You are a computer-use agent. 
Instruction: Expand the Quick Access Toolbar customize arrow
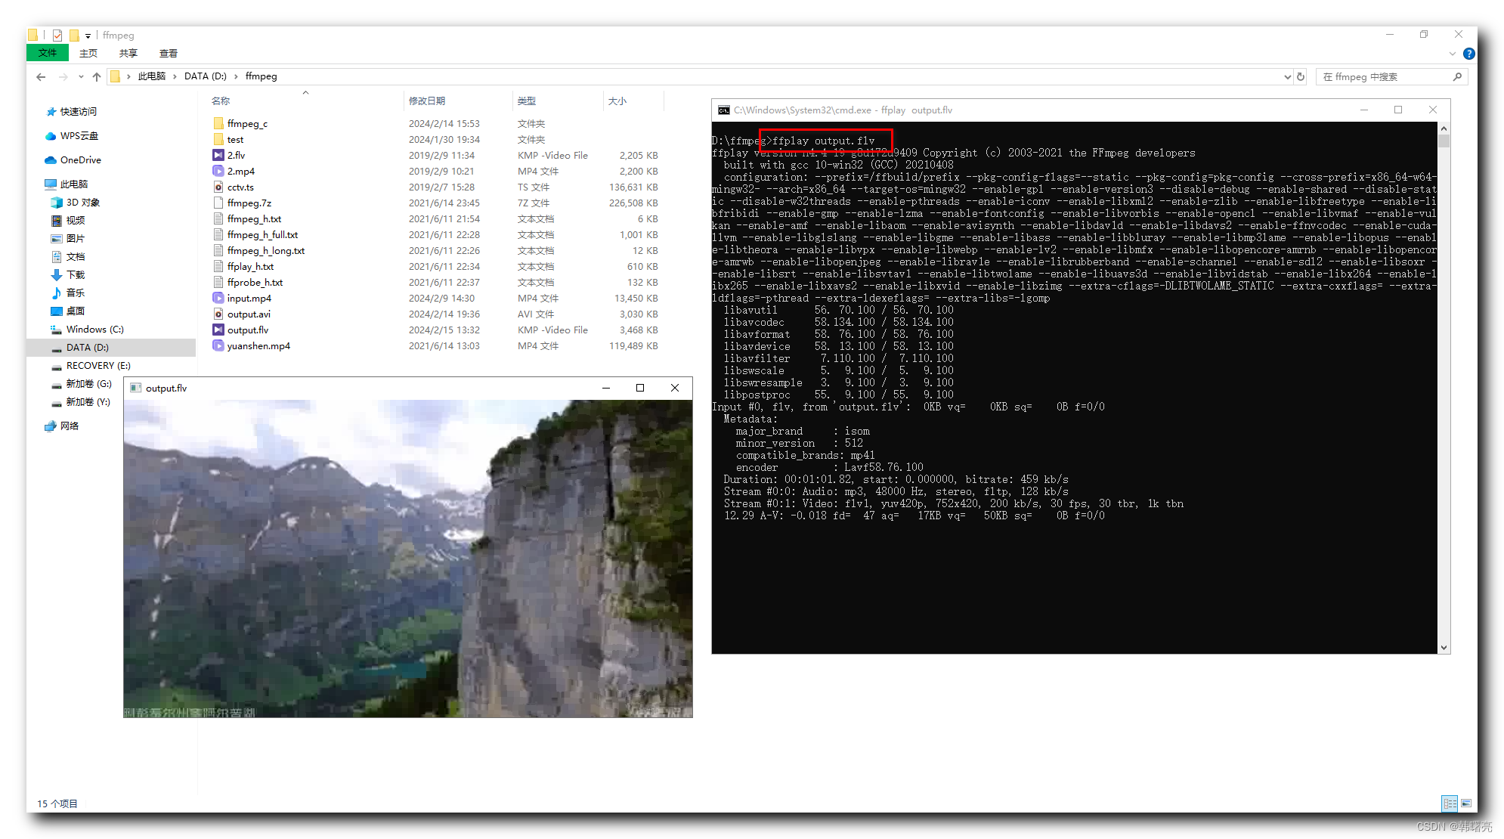(x=88, y=35)
